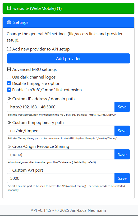Click the code file icon near Advanced M3U settings
This screenshot has height=216, width=138.
[9, 70]
